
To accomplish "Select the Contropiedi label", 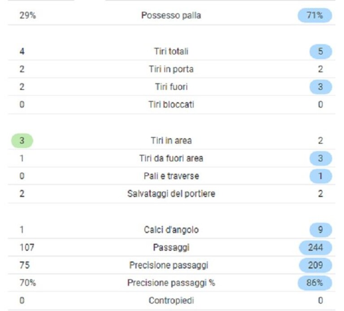I will pos(171,301).
